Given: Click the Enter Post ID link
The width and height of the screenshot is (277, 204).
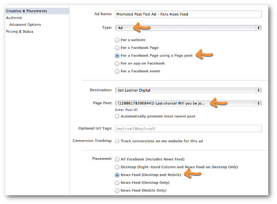Looking at the screenshot, I should point(126,110).
